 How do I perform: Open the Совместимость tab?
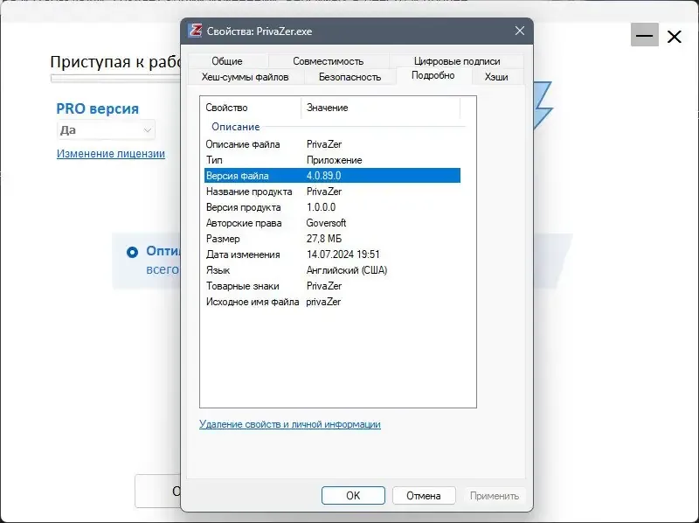click(x=330, y=61)
